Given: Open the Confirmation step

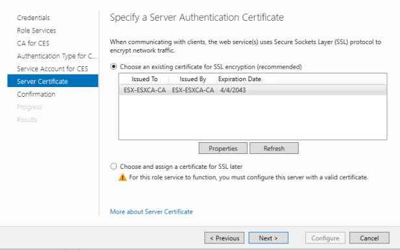Looking at the screenshot, I should point(36,94).
